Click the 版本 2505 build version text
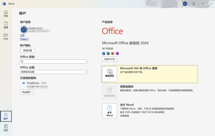Screen dimensions: 215x136 (142, 112)
